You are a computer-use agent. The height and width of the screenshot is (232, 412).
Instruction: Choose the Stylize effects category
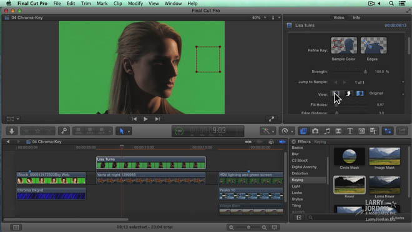[x=297, y=199]
